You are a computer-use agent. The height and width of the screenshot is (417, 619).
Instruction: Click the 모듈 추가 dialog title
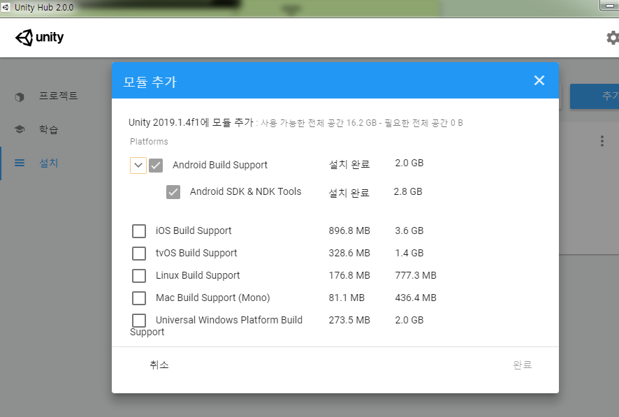150,82
